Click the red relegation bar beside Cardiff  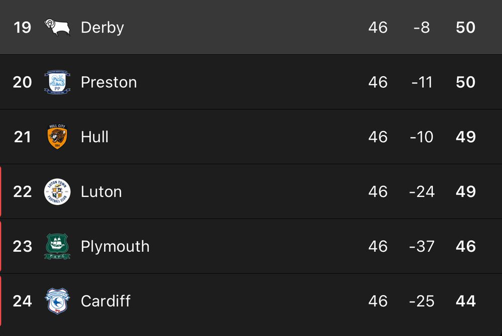tap(2, 301)
